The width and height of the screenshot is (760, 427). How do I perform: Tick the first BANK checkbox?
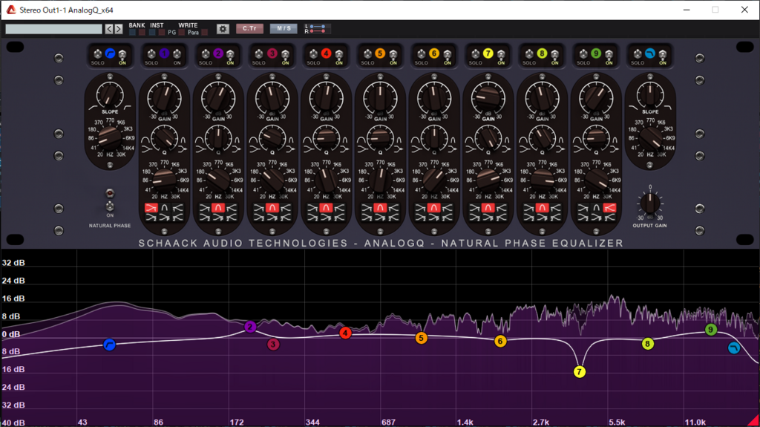point(132,33)
